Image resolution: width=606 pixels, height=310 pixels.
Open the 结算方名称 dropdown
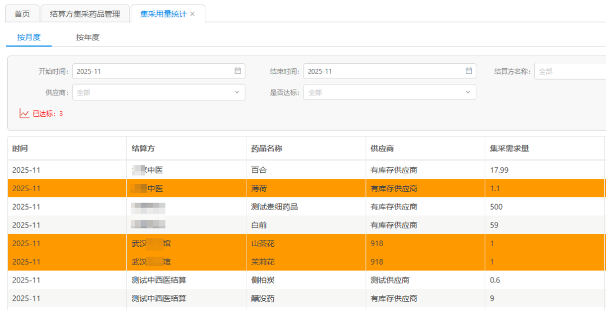pyautogui.click(x=570, y=71)
